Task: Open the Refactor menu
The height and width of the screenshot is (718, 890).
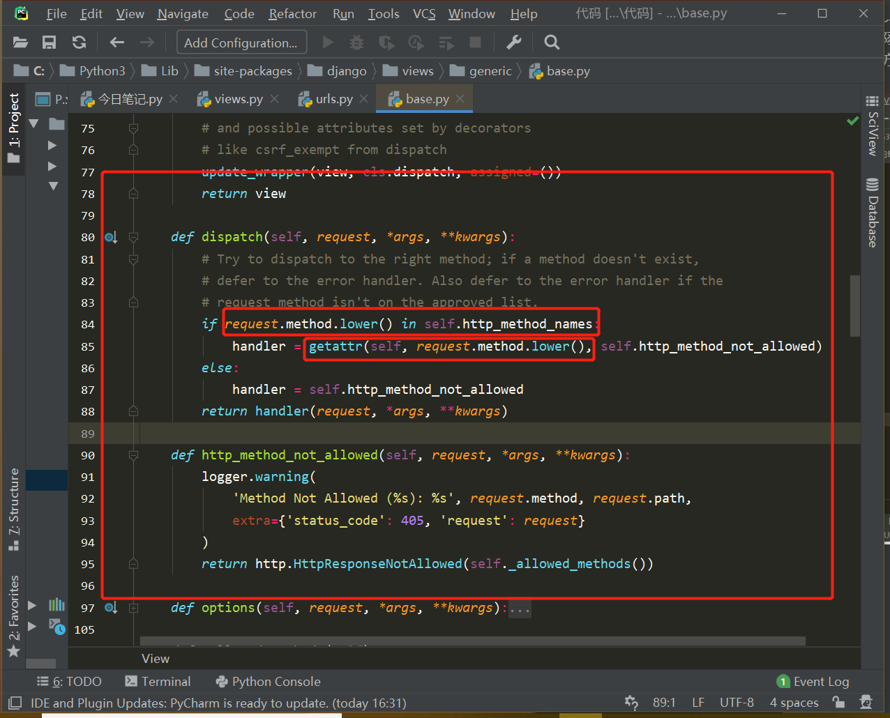Action: 293,14
